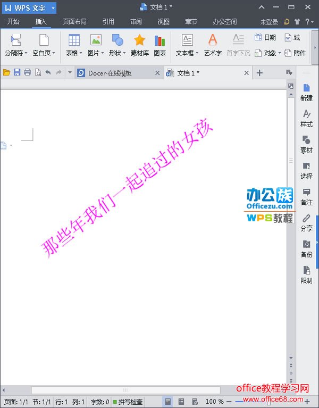Open the 办公空间 ribbon tab
The image size is (319, 408).
pos(225,22)
